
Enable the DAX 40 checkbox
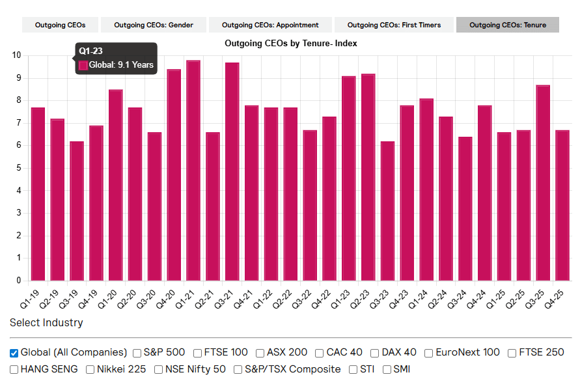pyautogui.click(x=375, y=353)
